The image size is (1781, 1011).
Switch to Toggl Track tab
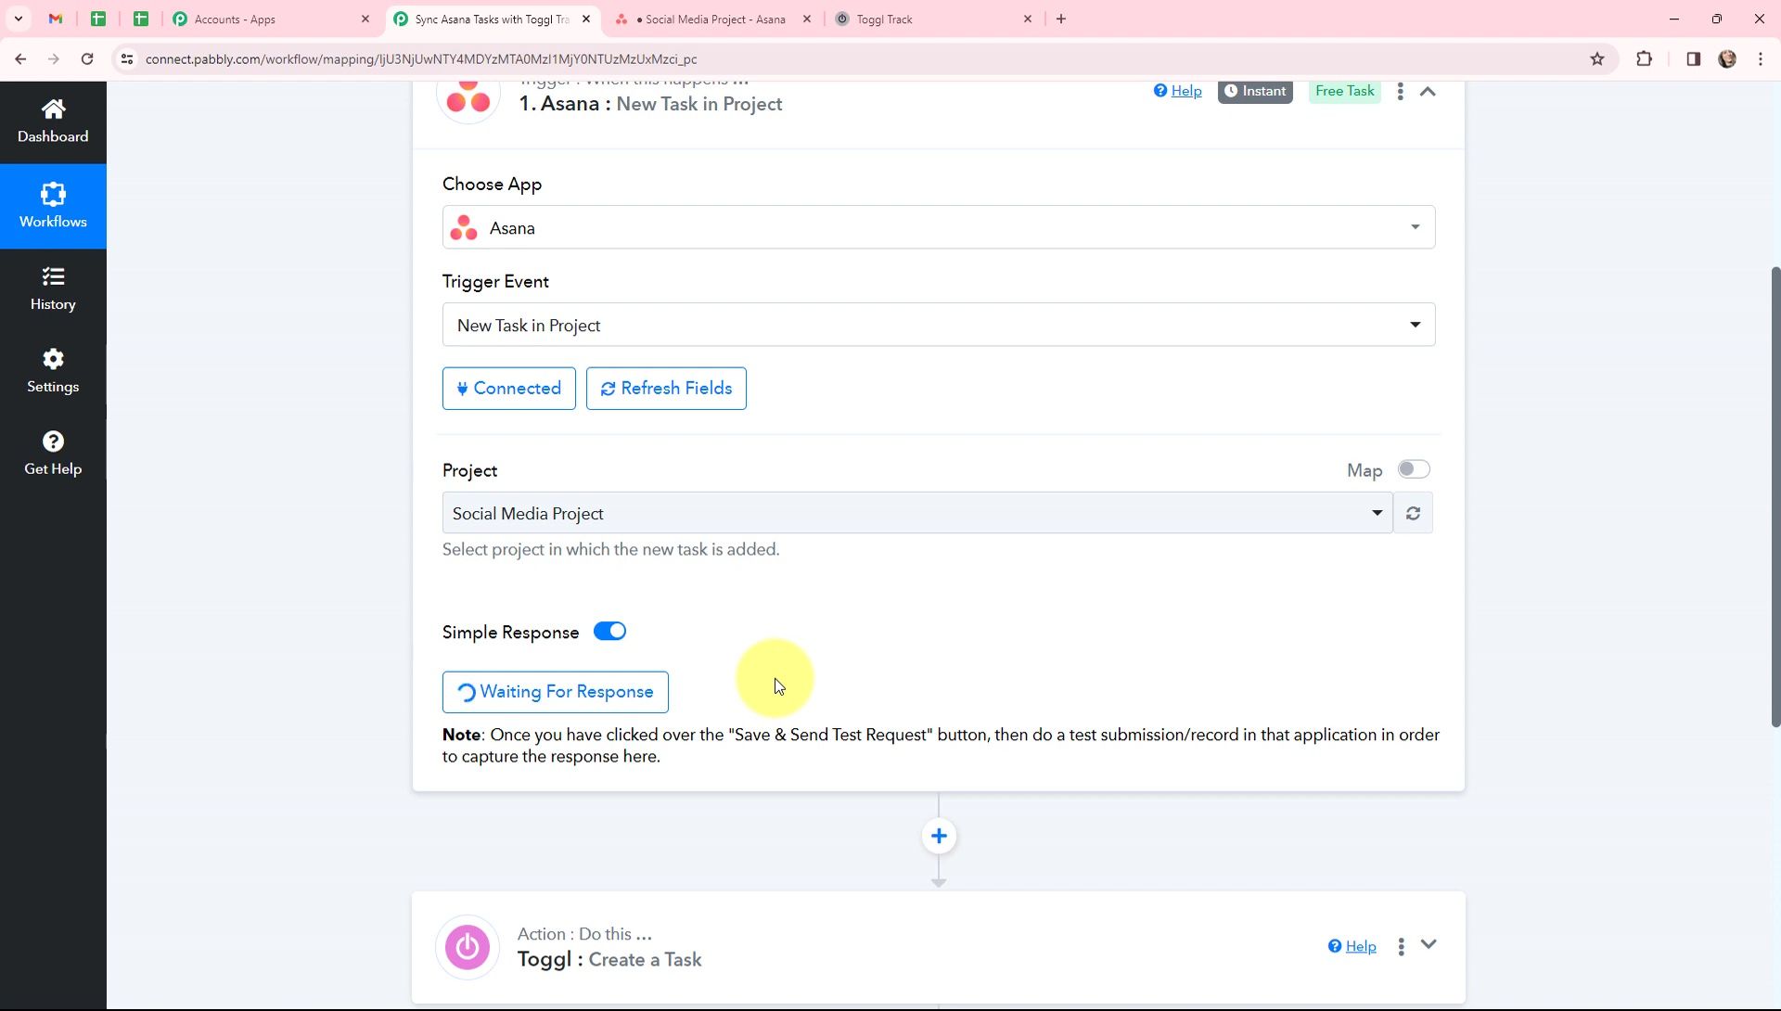click(x=932, y=19)
